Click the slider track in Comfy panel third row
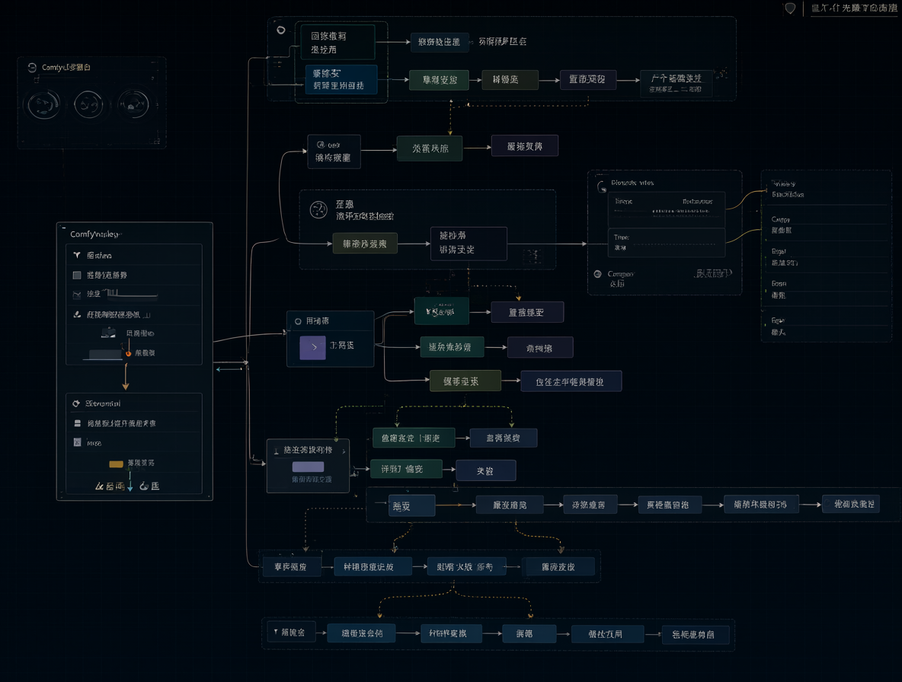This screenshot has height=682, width=902. click(133, 295)
